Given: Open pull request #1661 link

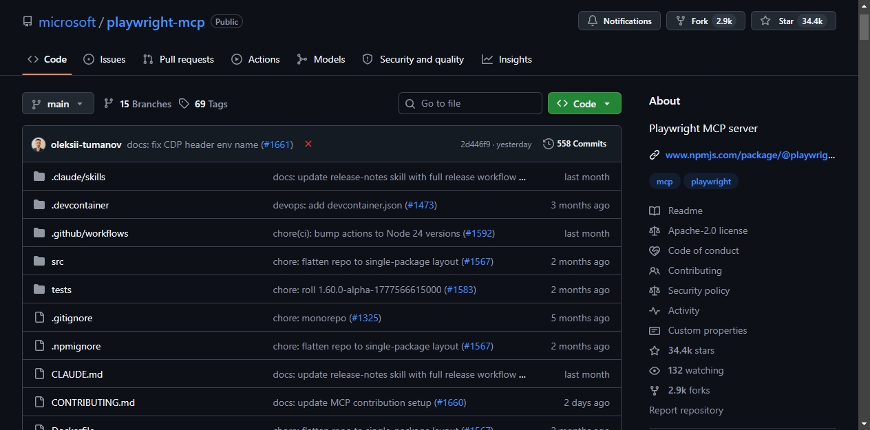Looking at the screenshot, I should click(277, 144).
